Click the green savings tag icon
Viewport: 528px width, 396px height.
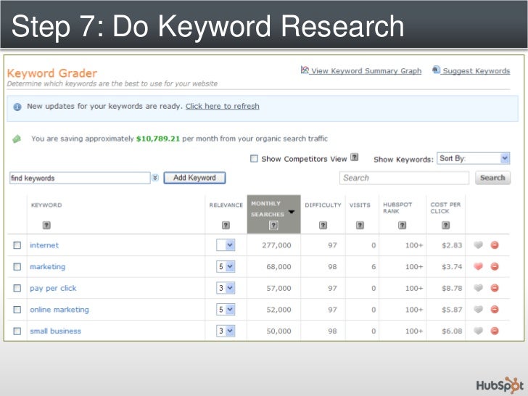point(17,139)
